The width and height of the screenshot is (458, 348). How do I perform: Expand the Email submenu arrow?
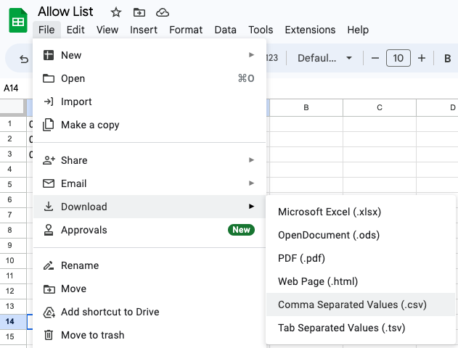click(x=251, y=183)
